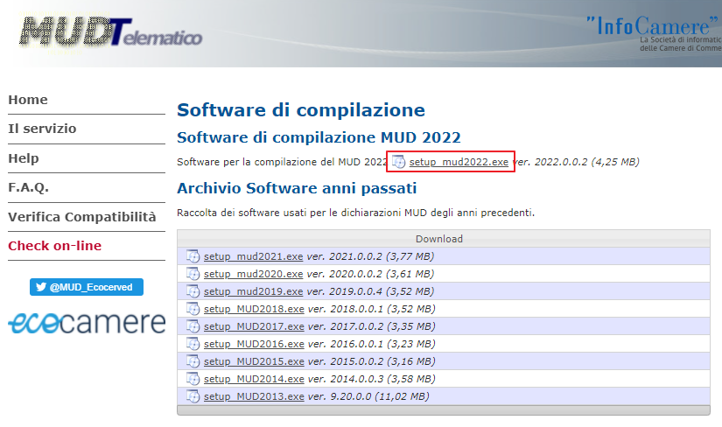Select Check on-line menu entry
Screen dimensions: 722x427
point(54,246)
